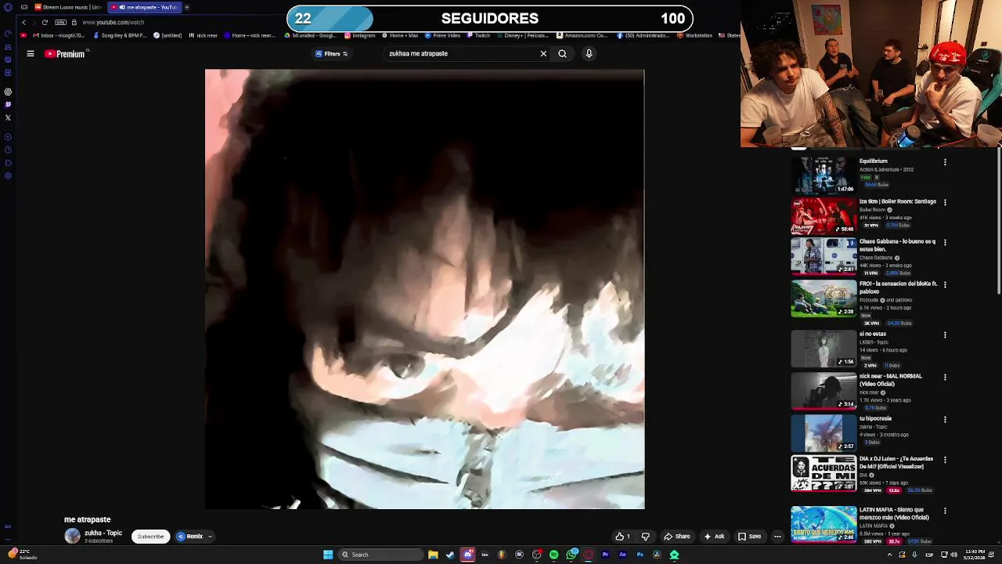Screen dimensions: 1002x564
Task: Open options for Boiler Room Santiago video
Action: click(x=945, y=202)
